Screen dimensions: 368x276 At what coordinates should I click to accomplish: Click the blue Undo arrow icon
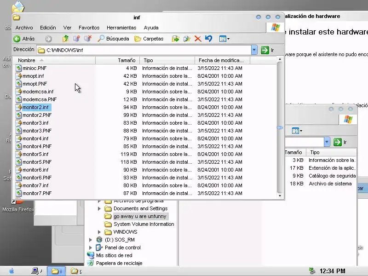click(x=208, y=39)
